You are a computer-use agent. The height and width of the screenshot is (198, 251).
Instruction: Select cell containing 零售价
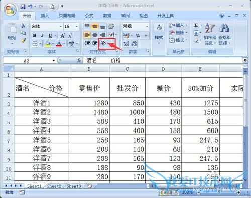click(89, 88)
